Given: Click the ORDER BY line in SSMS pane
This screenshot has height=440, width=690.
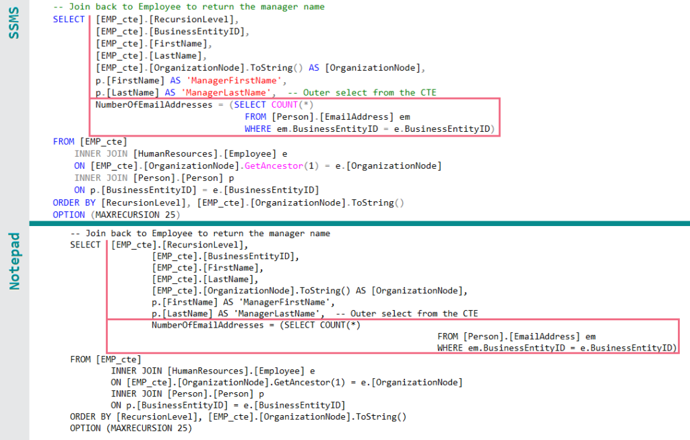Looking at the screenshot, I should 228,203.
